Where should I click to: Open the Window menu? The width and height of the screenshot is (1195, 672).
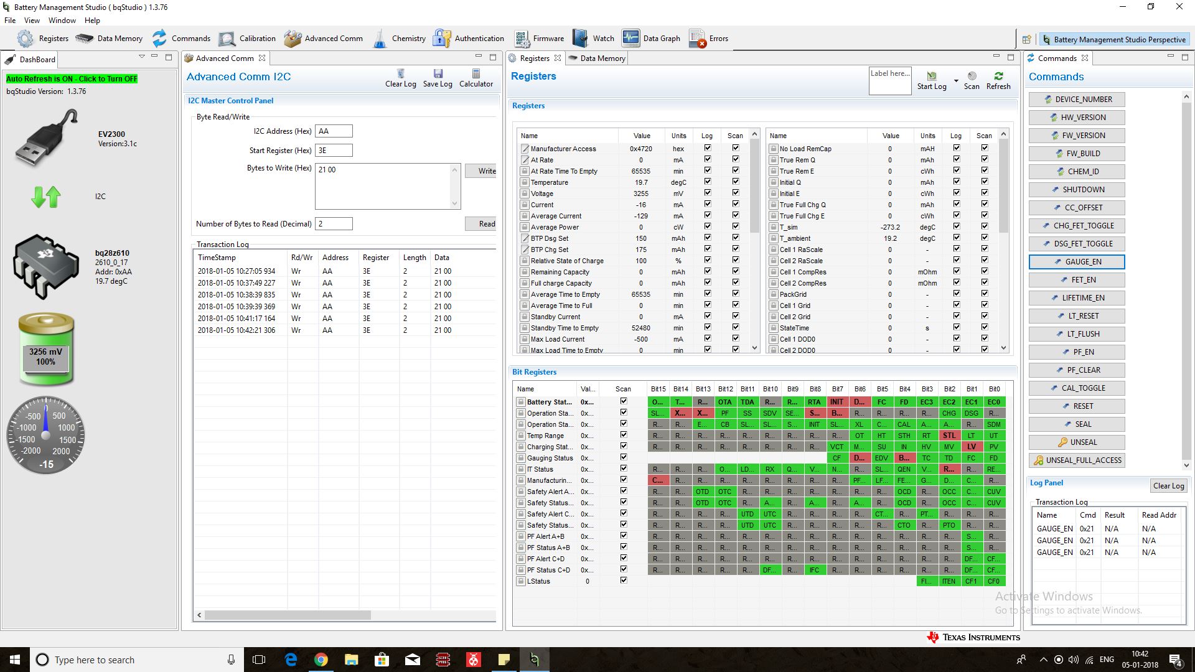tap(62, 21)
